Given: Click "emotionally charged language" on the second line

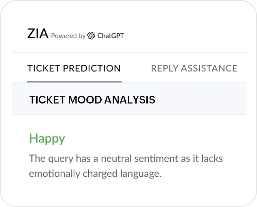Looking at the screenshot, I should click(95, 173).
